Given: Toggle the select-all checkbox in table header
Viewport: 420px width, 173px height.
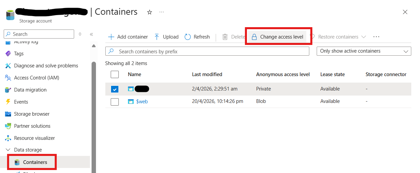Looking at the screenshot, I should (115, 74).
